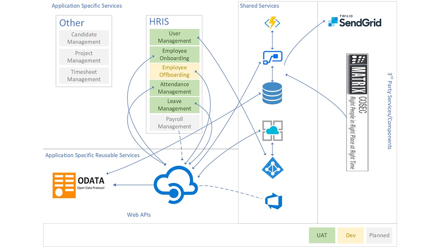Viewport: 439px width, 247px height.
Task: Select the Leave Management box
Action: pyautogui.click(x=175, y=105)
